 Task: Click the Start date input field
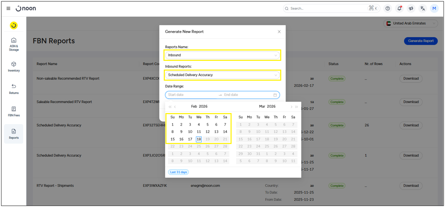[x=192, y=95]
